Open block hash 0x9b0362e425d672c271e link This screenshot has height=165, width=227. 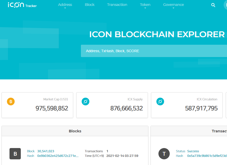[58, 156]
